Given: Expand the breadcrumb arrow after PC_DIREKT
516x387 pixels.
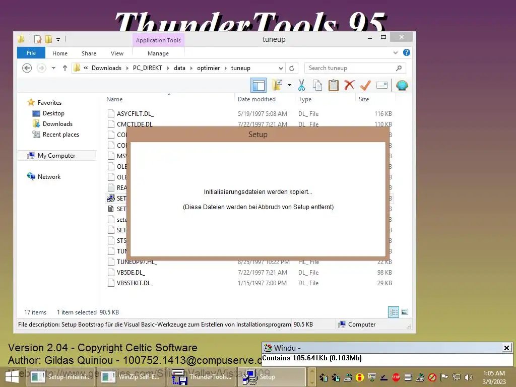Looking at the screenshot, I should click(x=168, y=68).
